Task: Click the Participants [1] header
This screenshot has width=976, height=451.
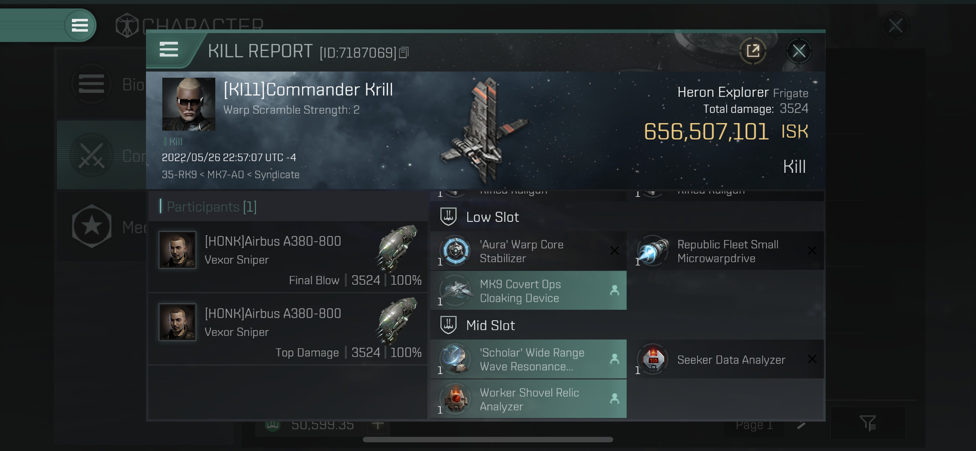Action: [212, 207]
